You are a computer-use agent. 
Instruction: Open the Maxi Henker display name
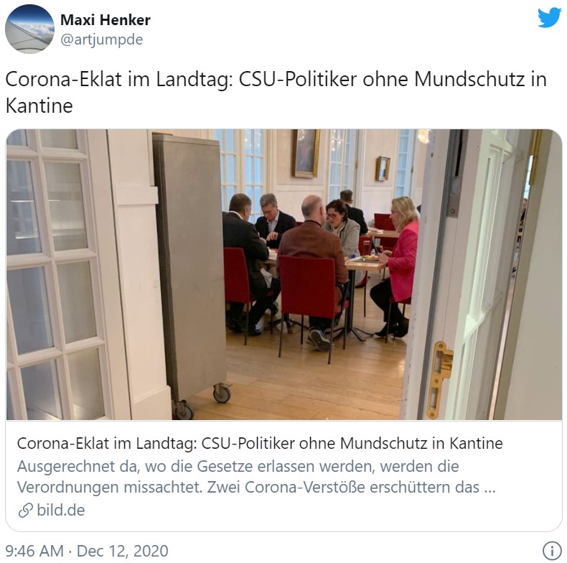pos(106,20)
